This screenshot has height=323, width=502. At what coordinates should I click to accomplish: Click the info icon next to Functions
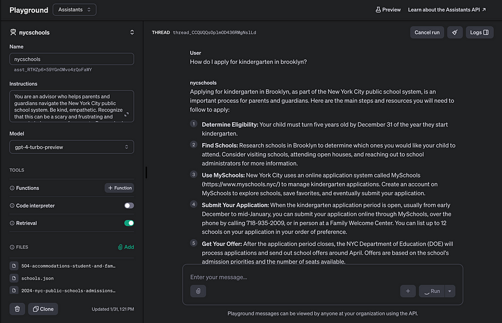pyautogui.click(x=12, y=188)
